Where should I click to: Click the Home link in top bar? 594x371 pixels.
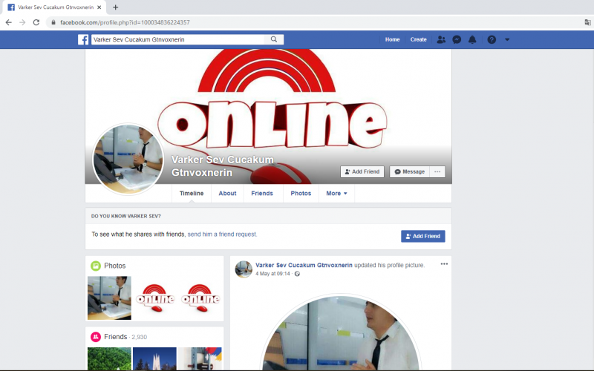(x=392, y=39)
